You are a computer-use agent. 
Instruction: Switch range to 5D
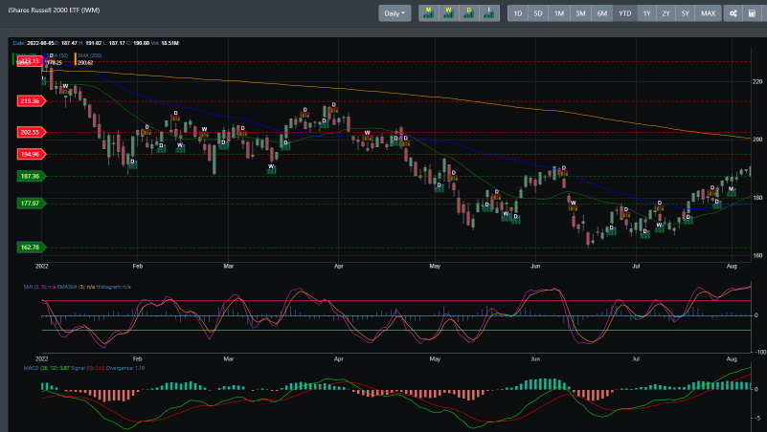click(538, 13)
